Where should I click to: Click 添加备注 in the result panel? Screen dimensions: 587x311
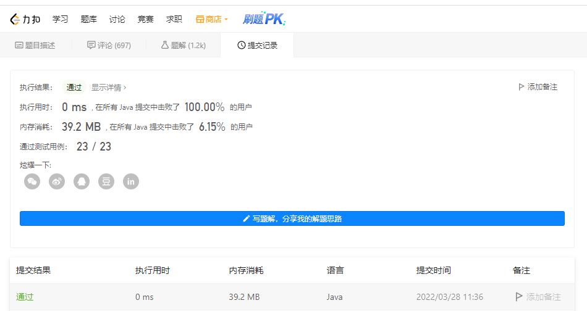click(x=538, y=87)
